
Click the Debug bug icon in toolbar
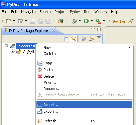pos(74,21)
